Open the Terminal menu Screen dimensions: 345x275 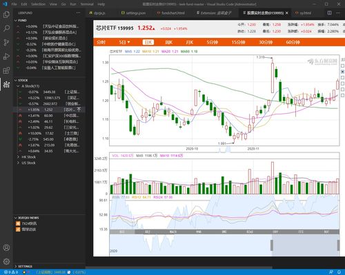click(x=87, y=4)
